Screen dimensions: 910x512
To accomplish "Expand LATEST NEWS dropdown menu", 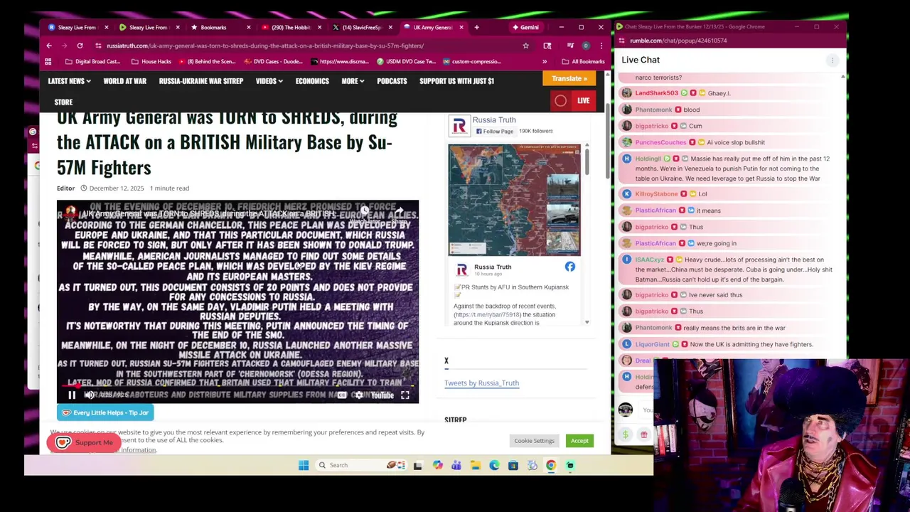I will point(69,81).
